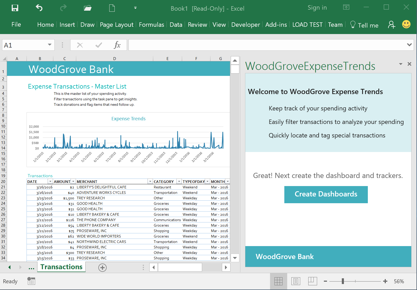The height and width of the screenshot is (290, 417).
Task: Click the Tell me lightbulb search
Action: point(364,25)
